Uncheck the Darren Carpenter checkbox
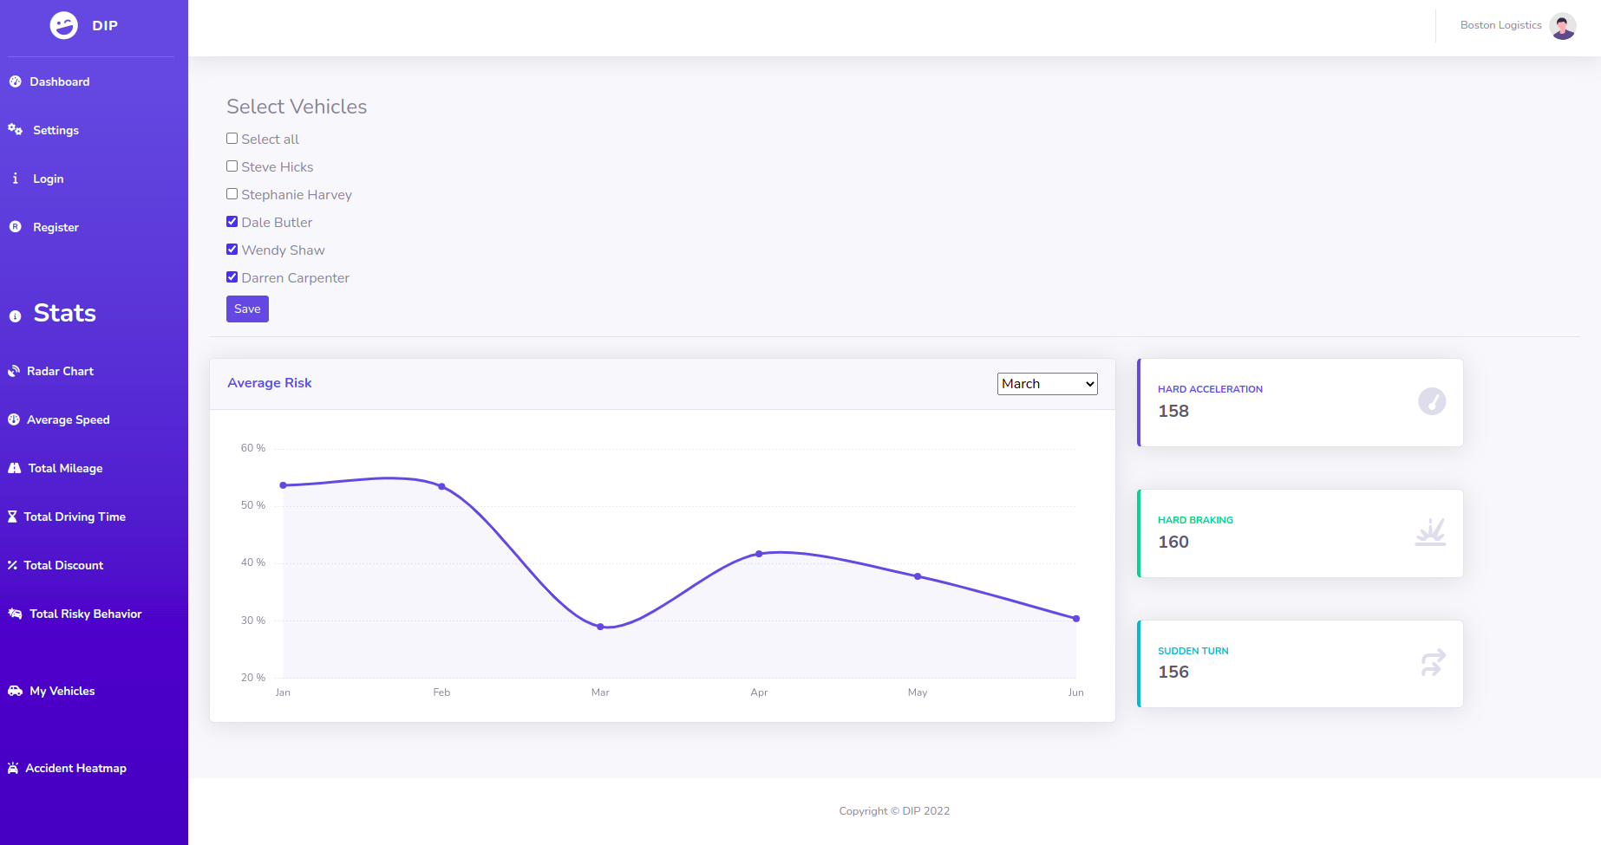The image size is (1601, 845). [x=232, y=277]
